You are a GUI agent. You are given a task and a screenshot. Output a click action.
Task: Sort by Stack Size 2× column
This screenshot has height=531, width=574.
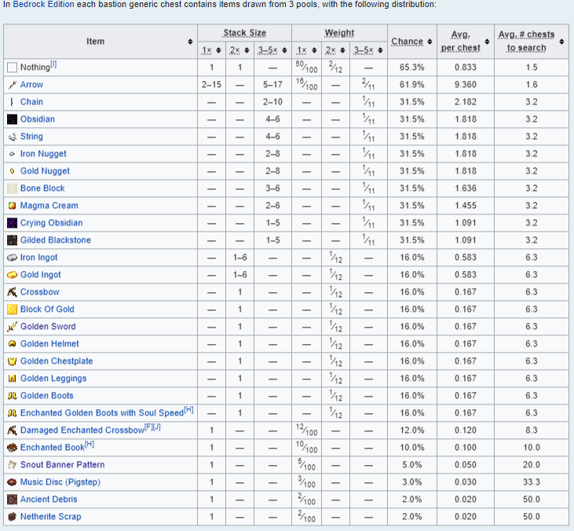click(x=247, y=50)
